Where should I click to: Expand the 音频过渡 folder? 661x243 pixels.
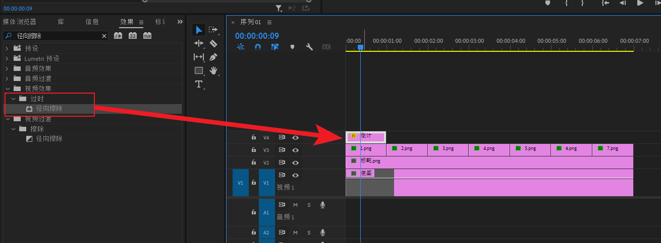click(7, 78)
